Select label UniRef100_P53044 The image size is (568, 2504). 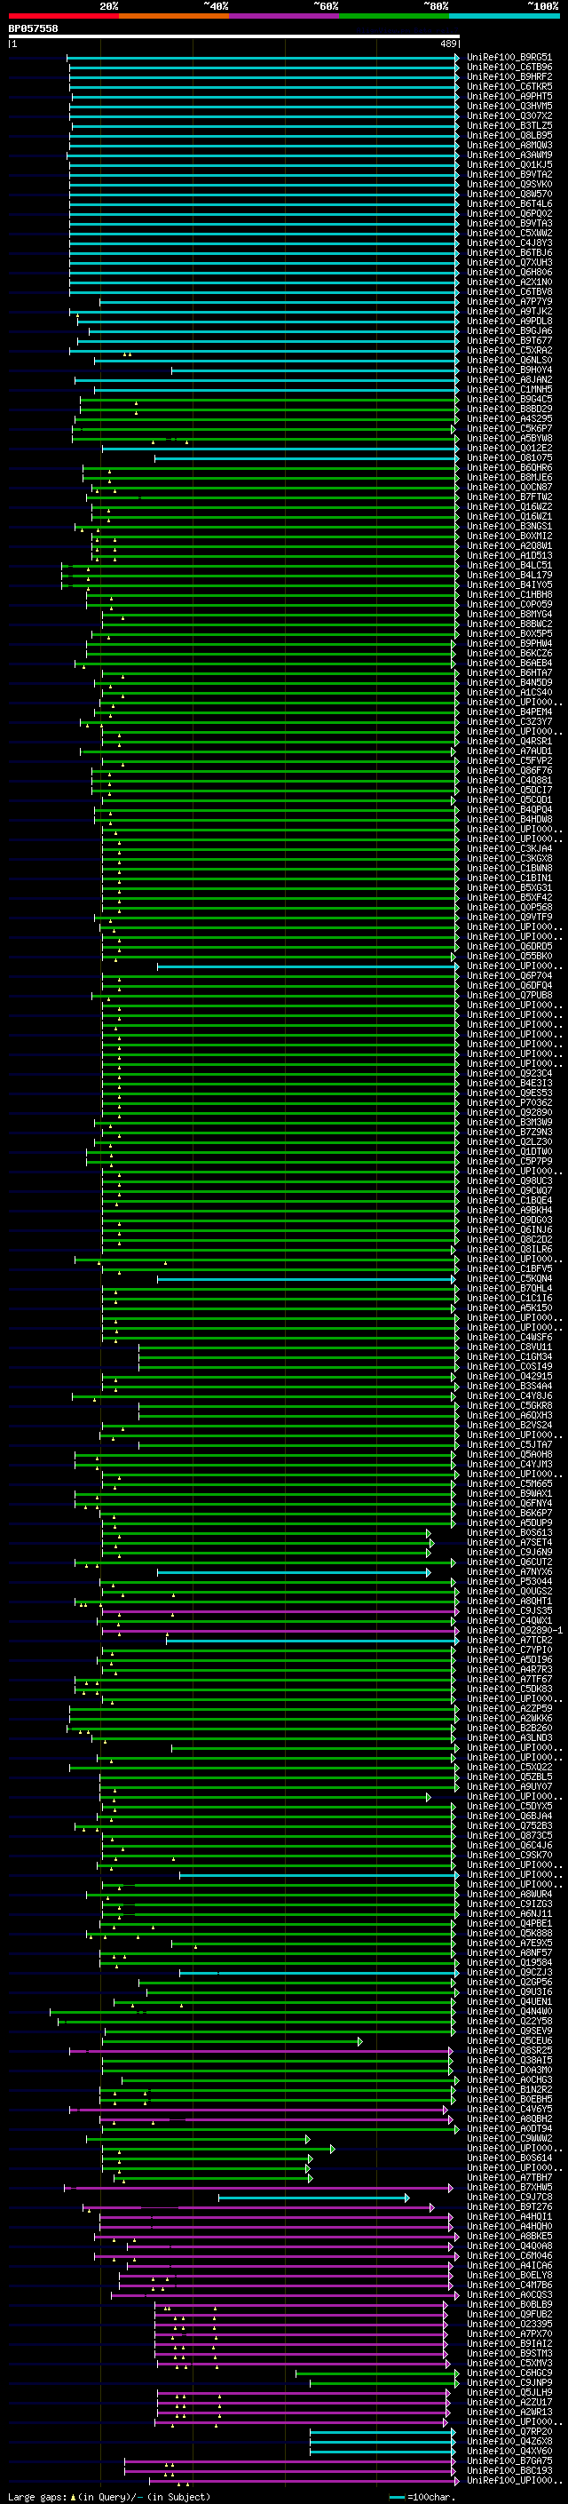coord(509,1583)
